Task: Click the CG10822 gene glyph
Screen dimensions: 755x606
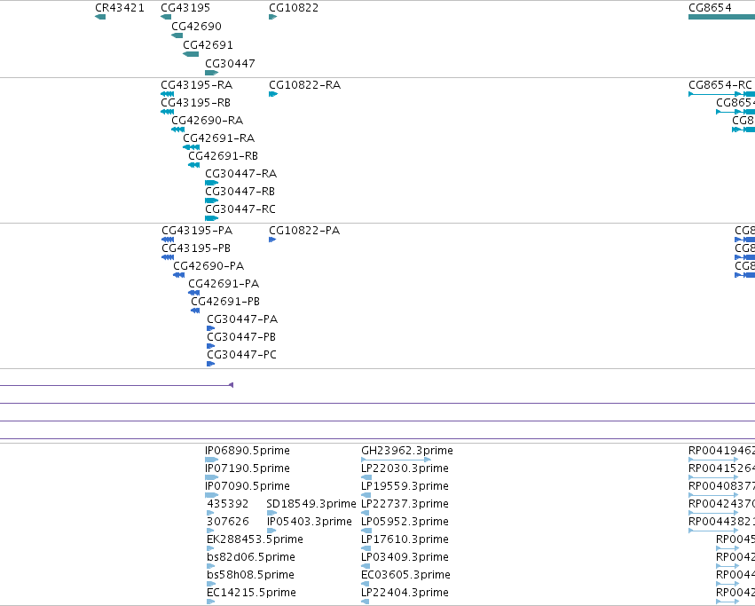Action: [273, 17]
